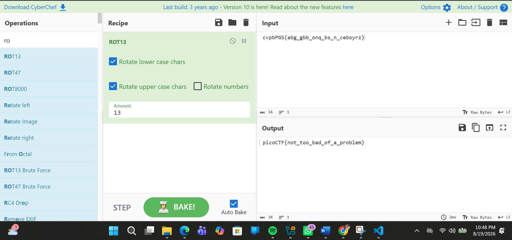Viewport: 512px width, 240px height.
Task: Toggle Rotate upper case chars
Action: 113,86
